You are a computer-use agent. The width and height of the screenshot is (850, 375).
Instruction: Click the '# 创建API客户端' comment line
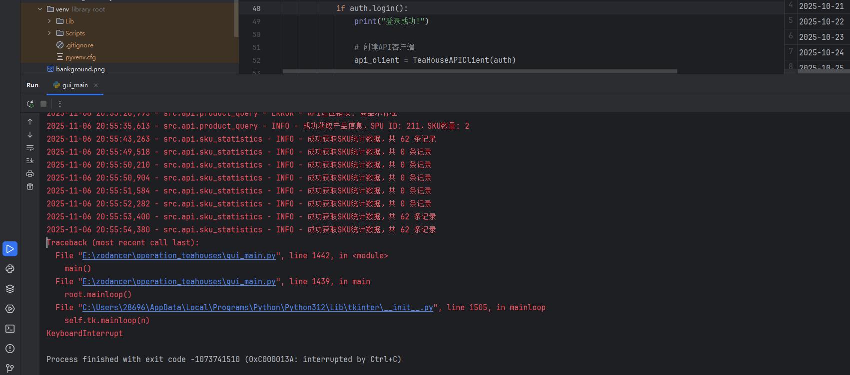tap(384, 47)
